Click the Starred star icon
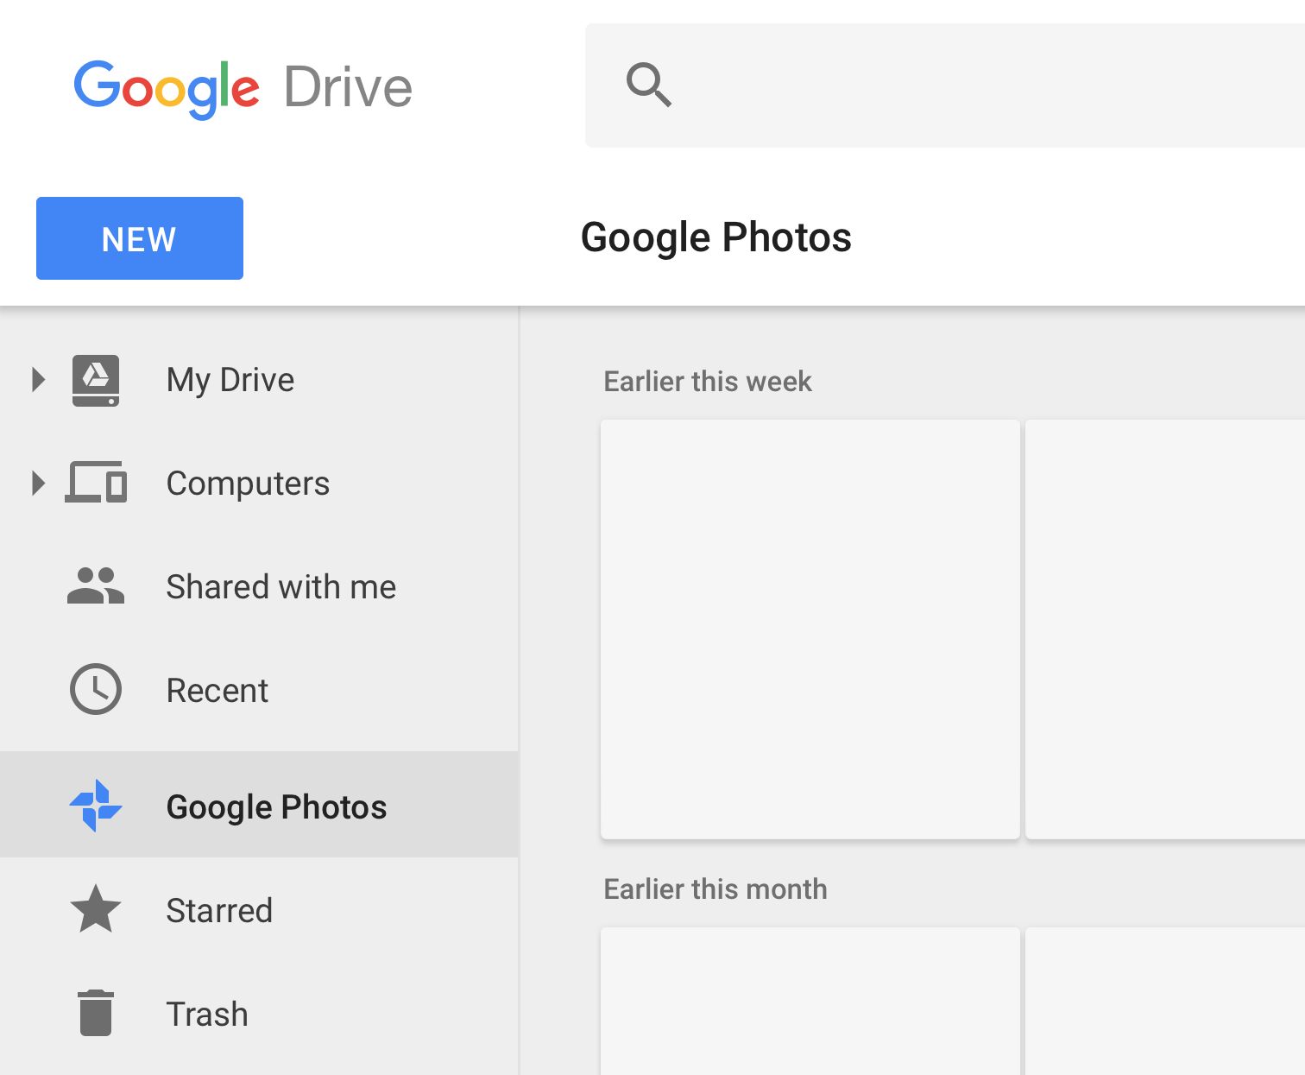This screenshot has height=1075, width=1305. pyautogui.click(x=96, y=909)
